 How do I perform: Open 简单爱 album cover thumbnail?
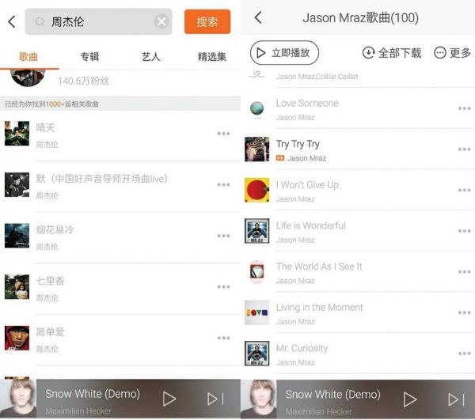[17, 338]
